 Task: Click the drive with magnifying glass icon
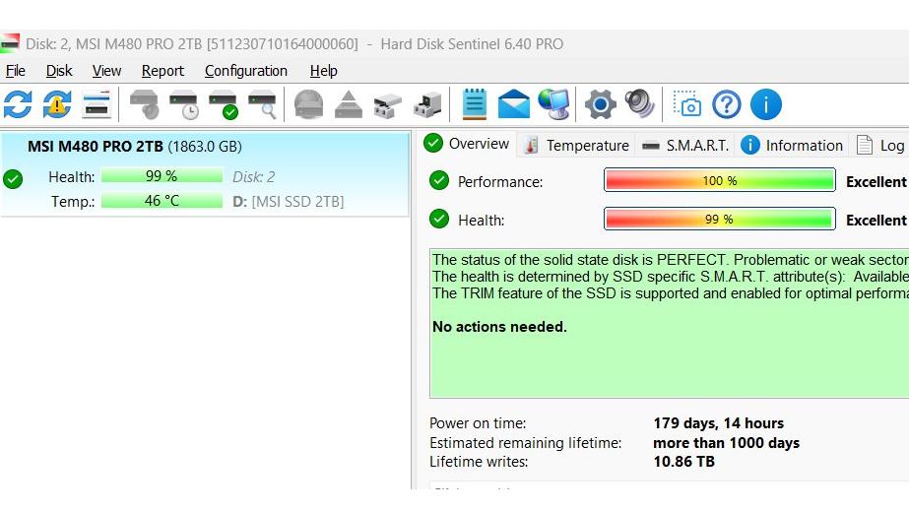point(262,105)
